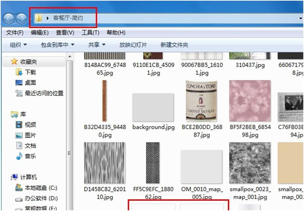Select the newspaper image thumbnail C76FB03E

coord(291,107)
